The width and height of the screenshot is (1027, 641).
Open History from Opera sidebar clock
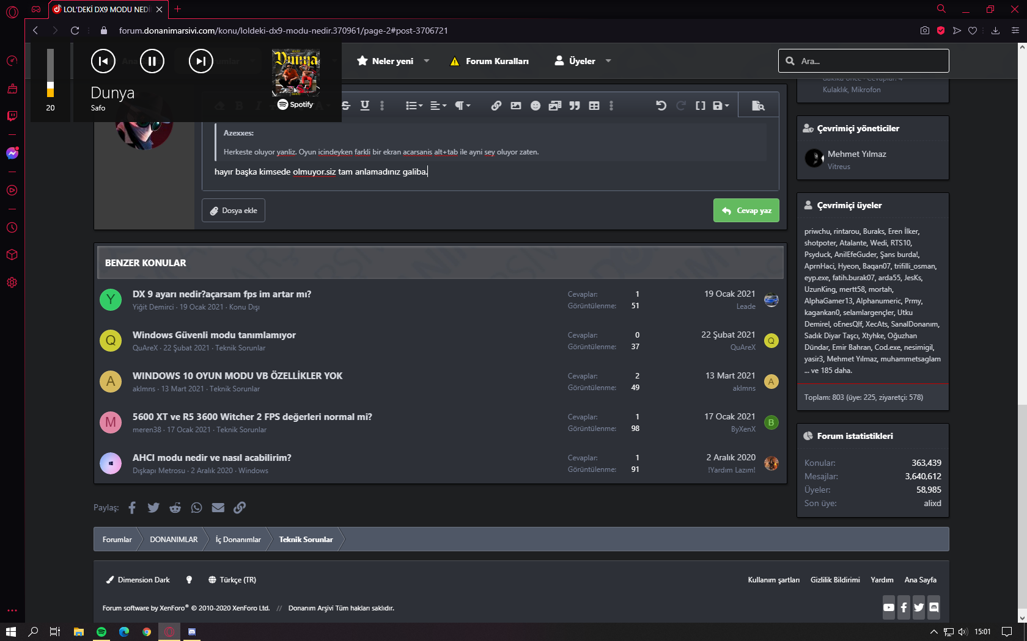point(12,228)
